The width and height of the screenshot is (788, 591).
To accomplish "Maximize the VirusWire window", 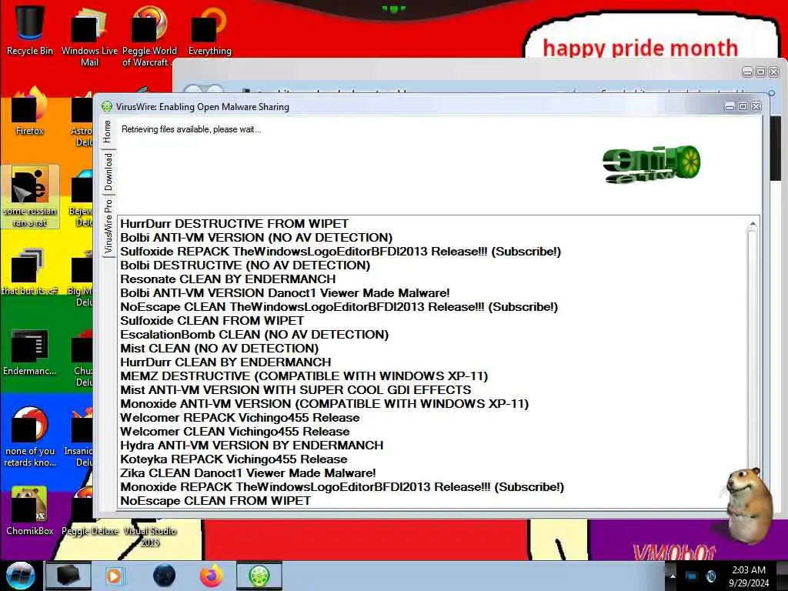I will coord(743,106).
